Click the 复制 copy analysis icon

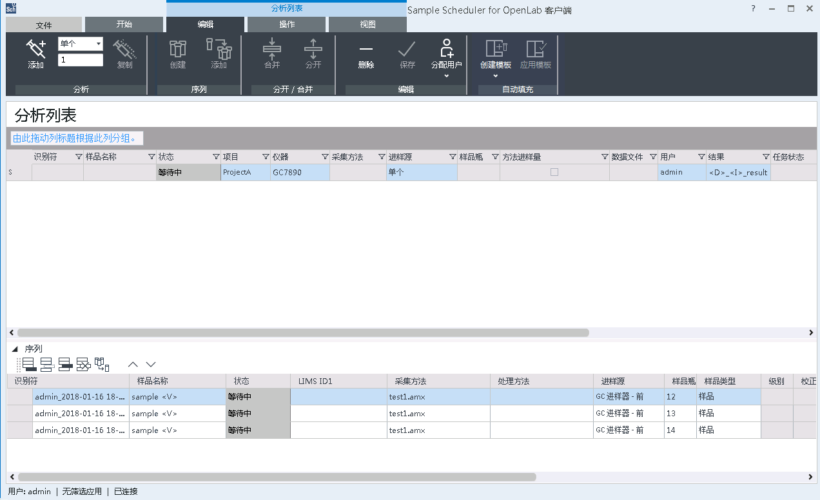coord(124,48)
